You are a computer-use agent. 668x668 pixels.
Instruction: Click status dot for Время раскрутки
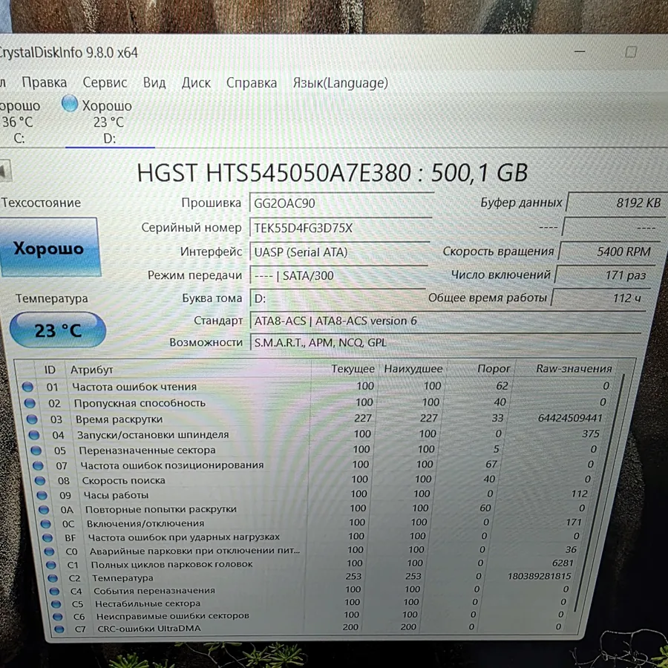(32, 419)
